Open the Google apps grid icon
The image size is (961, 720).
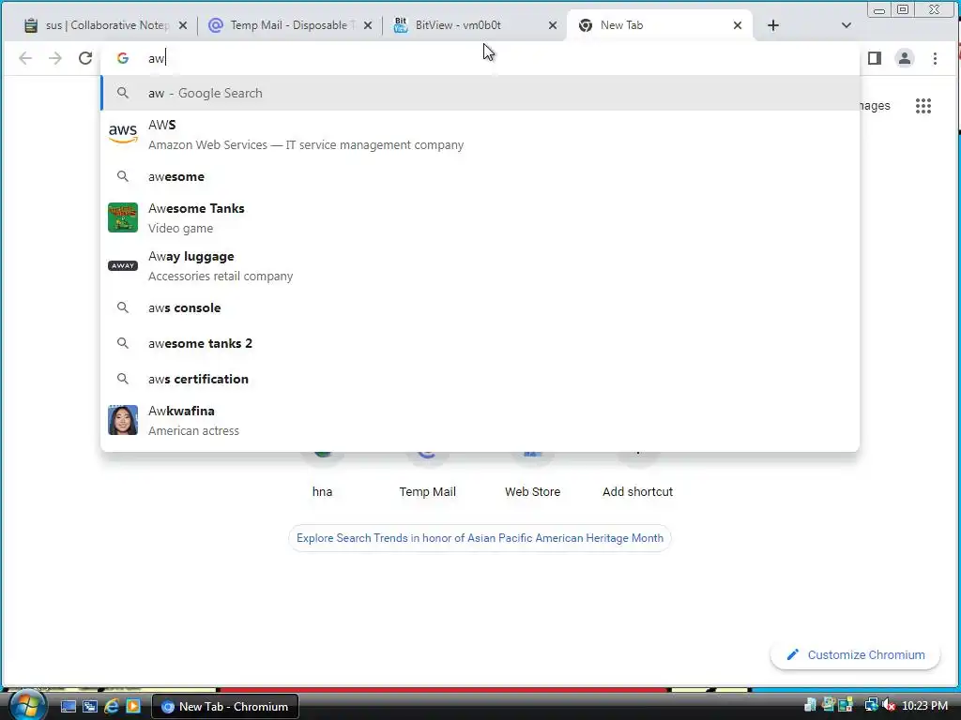coord(923,106)
